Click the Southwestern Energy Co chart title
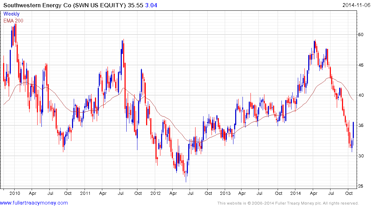 point(64,5)
